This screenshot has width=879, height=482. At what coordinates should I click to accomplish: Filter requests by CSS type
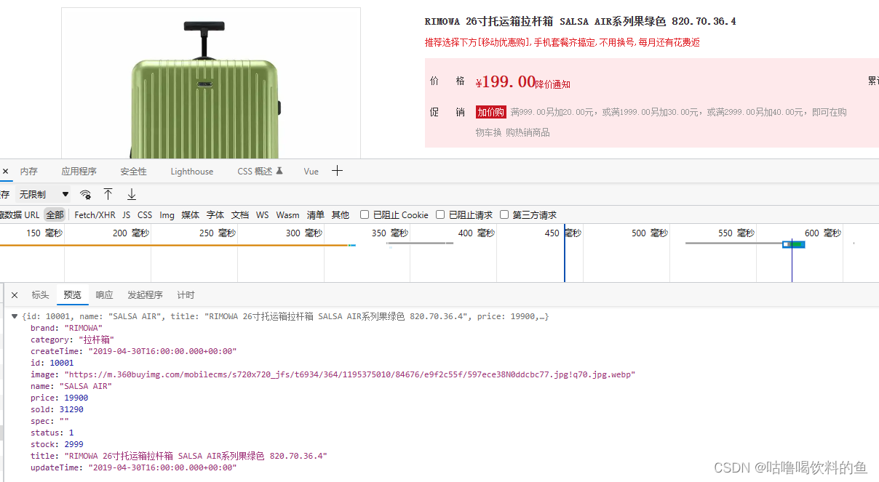145,214
